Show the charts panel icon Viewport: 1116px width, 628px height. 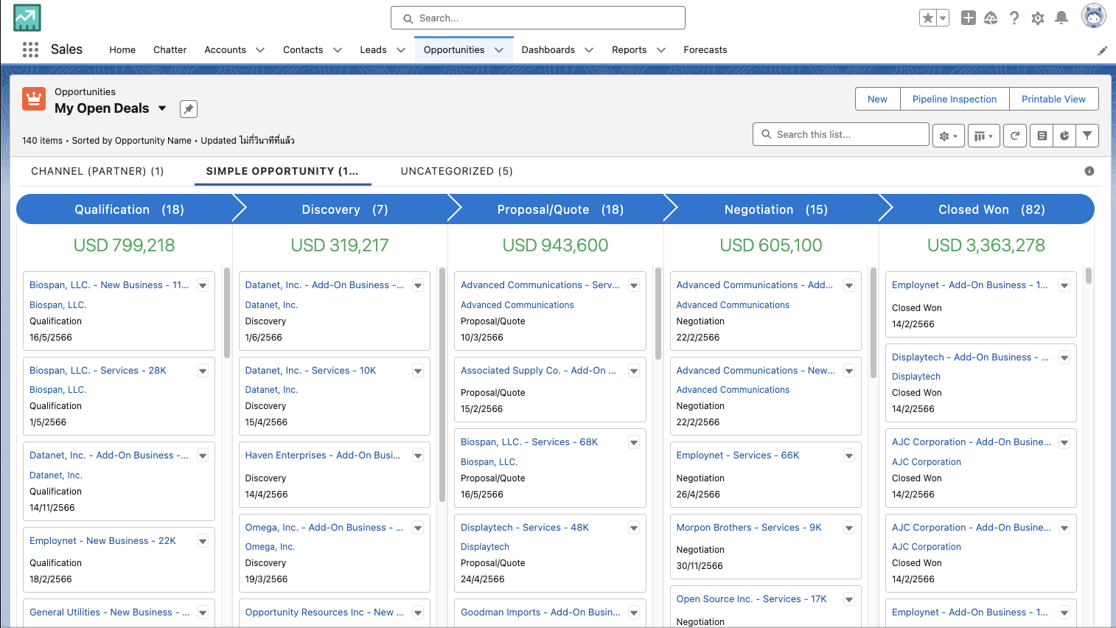pos(1064,136)
